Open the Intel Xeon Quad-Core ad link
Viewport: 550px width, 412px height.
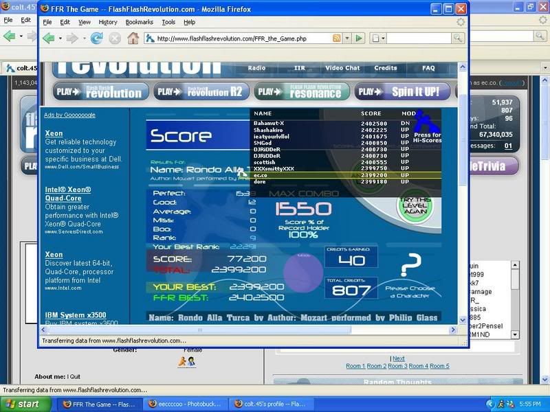[68, 194]
